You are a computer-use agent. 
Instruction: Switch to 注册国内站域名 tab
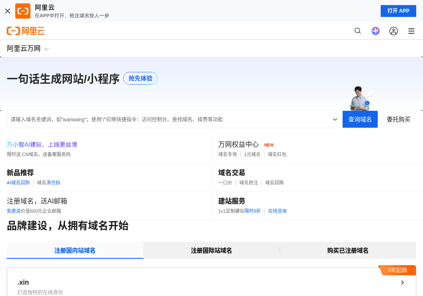(75, 250)
